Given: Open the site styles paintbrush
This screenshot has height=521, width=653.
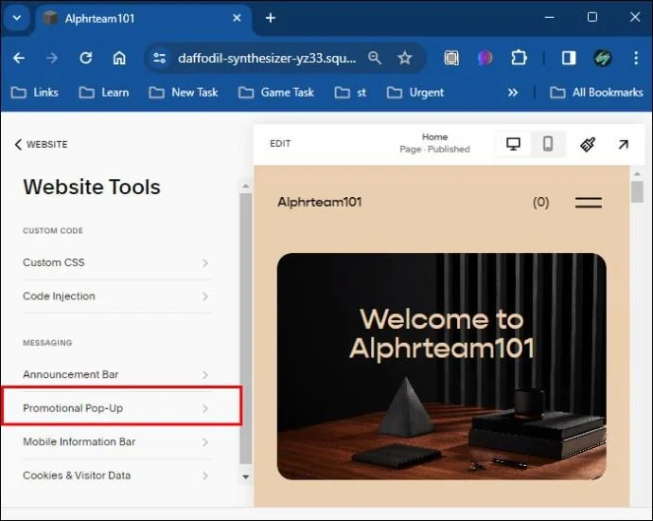Looking at the screenshot, I should pos(588,144).
